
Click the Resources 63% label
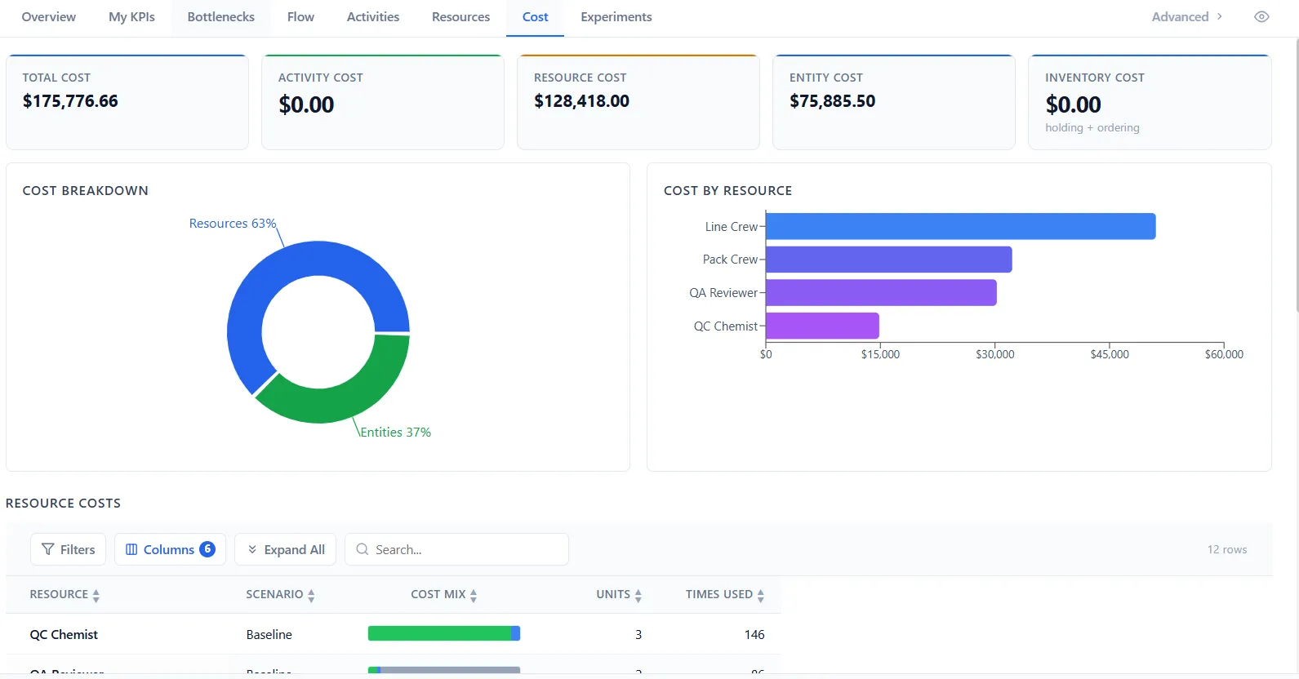233,224
